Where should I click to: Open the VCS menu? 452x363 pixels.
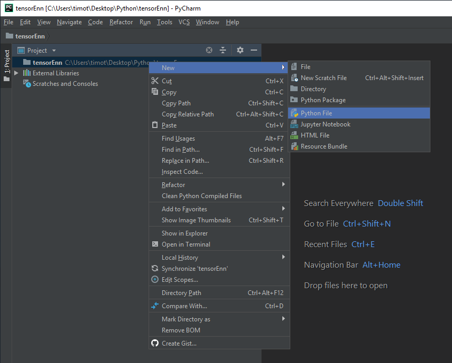(x=184, y=22)
